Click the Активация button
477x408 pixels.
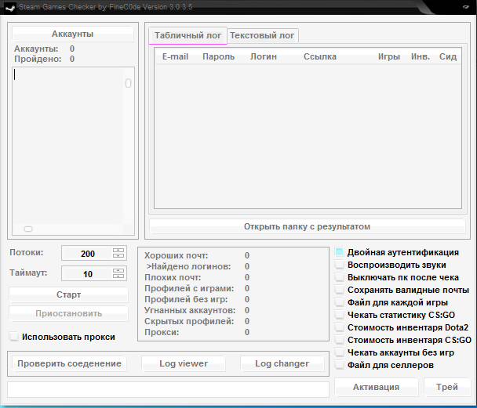tap(377, 387)
